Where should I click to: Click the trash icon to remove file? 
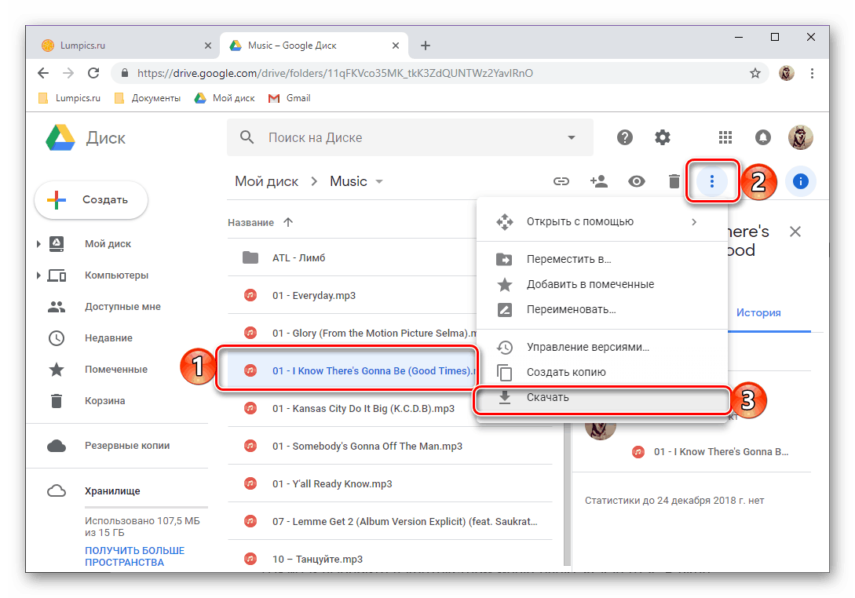click(674, 181)
